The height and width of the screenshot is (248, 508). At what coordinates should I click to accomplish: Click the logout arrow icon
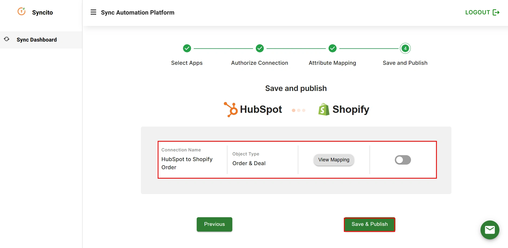[496, 12]
